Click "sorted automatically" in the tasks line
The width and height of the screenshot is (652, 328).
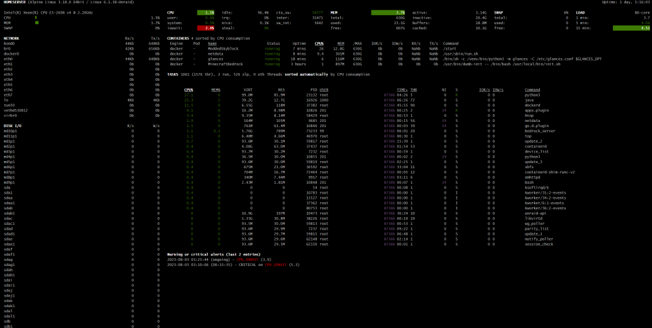tap(306, 74)
